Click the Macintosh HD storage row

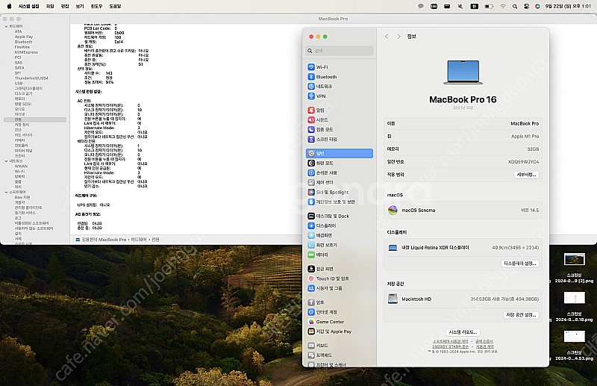point(463,299)
